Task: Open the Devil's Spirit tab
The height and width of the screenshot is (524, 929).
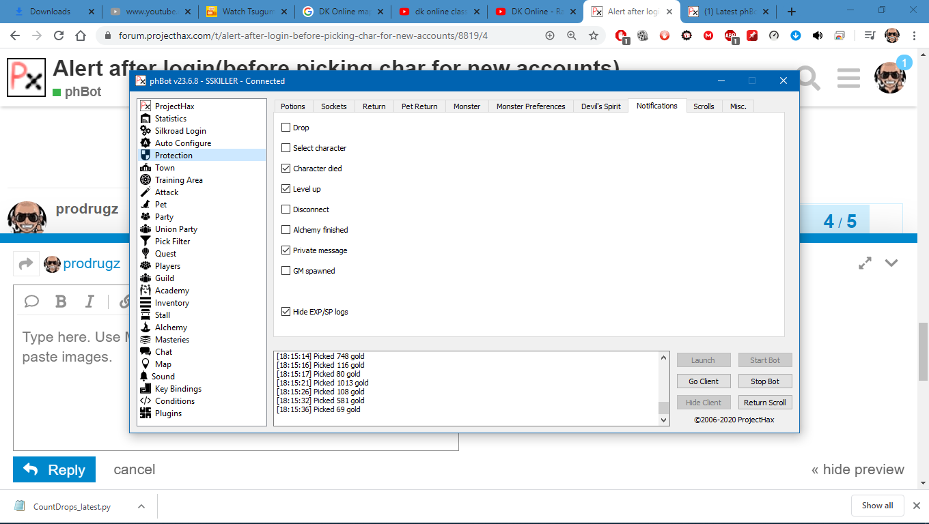Action: point(600,106)
